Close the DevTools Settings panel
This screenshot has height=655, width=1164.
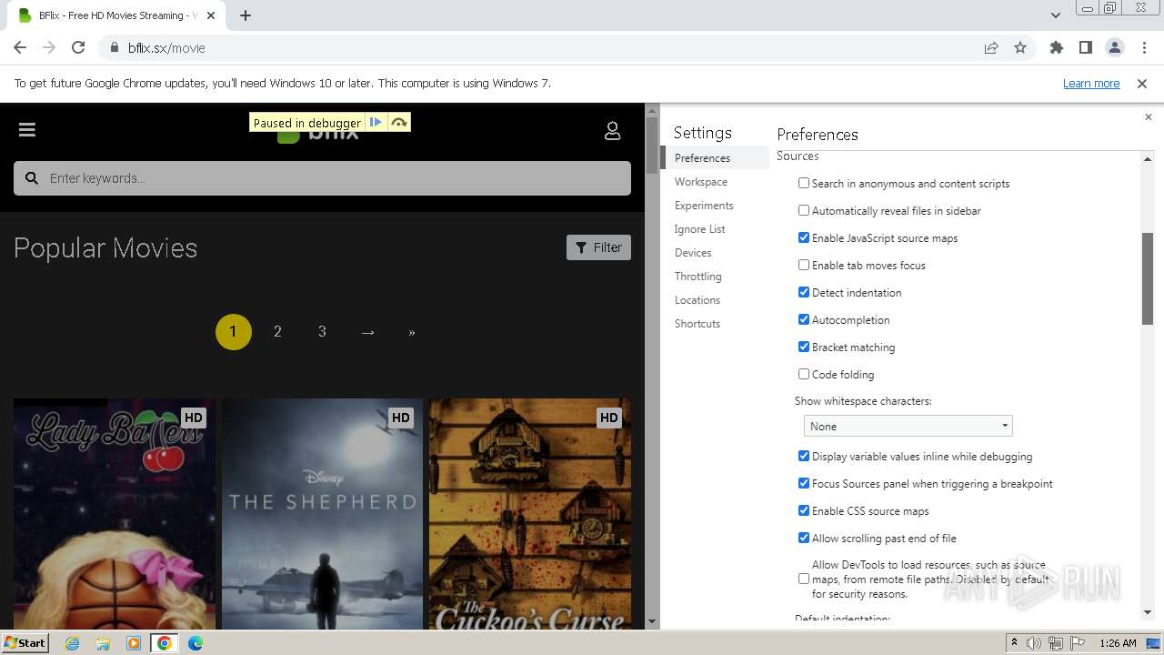click(1148, 116)
